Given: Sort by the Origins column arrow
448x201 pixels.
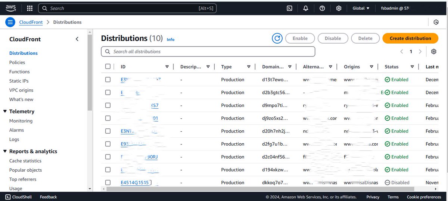Looking at the screenshot, I should [x=371, y=67].
